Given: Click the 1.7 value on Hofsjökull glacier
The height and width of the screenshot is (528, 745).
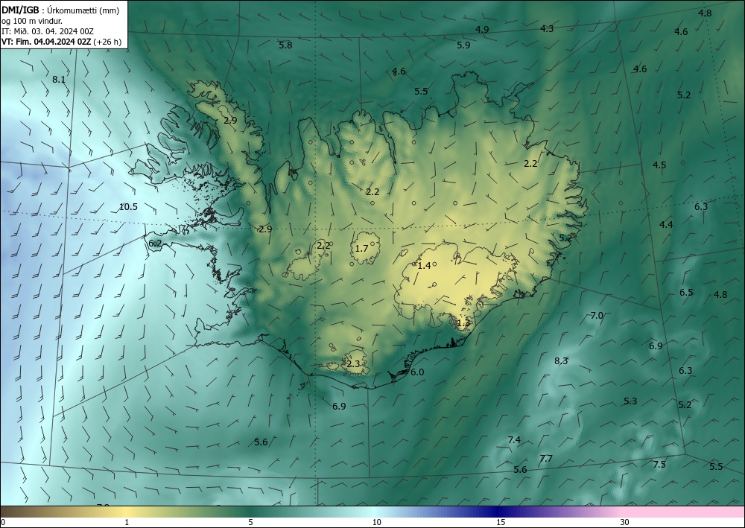Looking at the screenshot, I should click(361, 248).
